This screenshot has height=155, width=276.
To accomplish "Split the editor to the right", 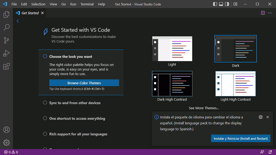I will (263, 13).
